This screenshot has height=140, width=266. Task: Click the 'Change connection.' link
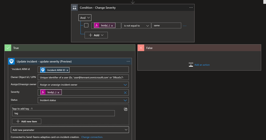92,137
